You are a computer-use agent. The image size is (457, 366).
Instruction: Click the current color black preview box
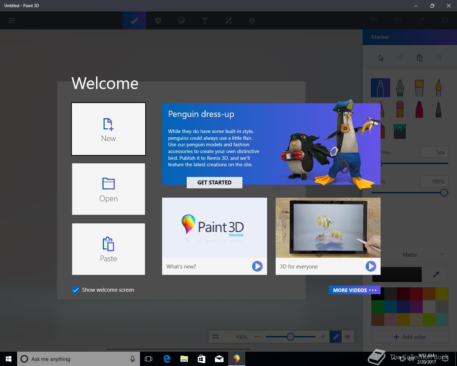pyautogui.click(x=397, y=274)
